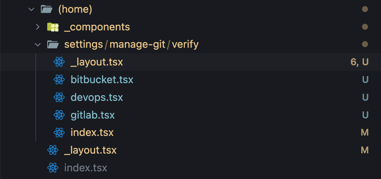Click the React icon beside devops.tsx
Image resolution: width=381 pixels, height=179 pixels.
59,97
